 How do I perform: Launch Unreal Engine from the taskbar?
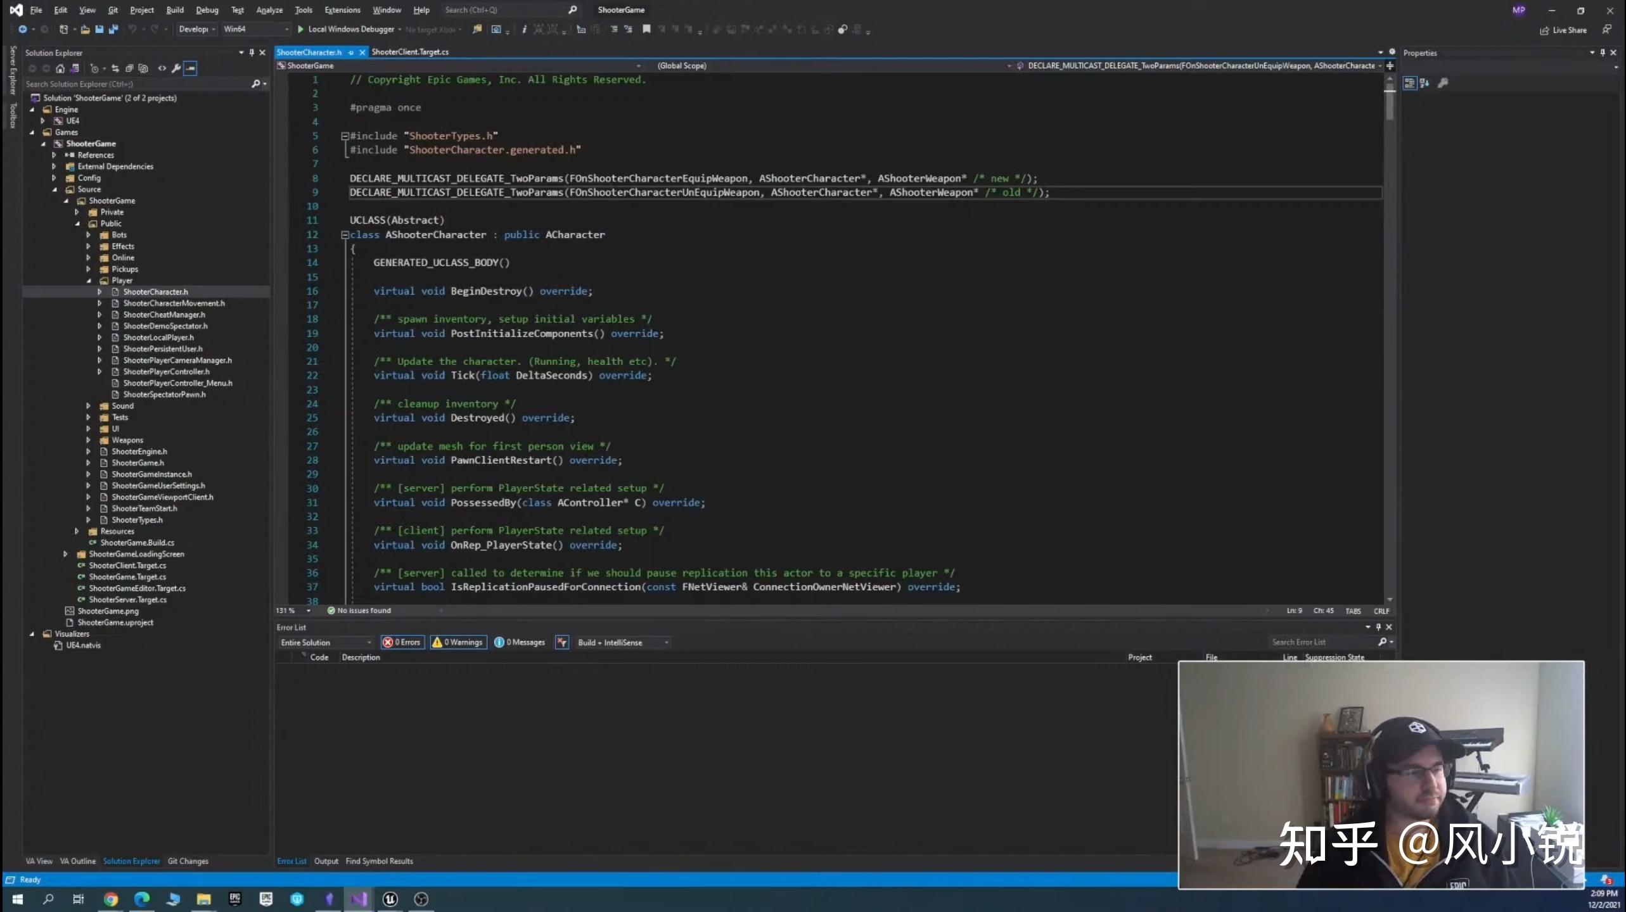[x=390, y=899]
